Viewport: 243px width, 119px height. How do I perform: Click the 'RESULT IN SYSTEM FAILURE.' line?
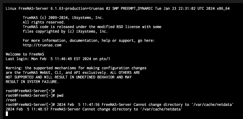(32, 82)
